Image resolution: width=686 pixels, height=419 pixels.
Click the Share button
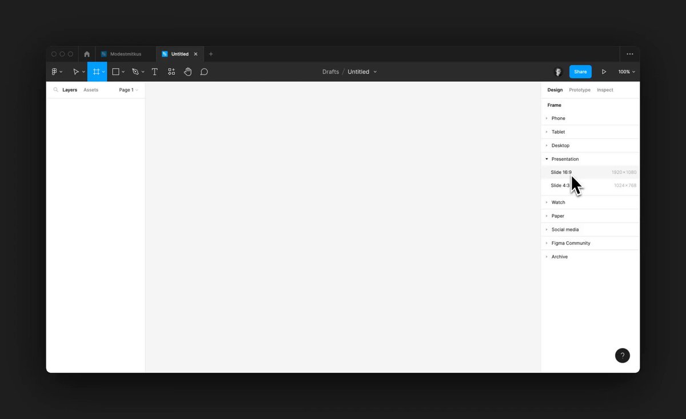click(580, 72)
